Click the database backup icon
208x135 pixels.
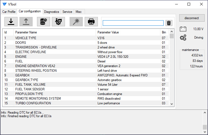point(44,22)
